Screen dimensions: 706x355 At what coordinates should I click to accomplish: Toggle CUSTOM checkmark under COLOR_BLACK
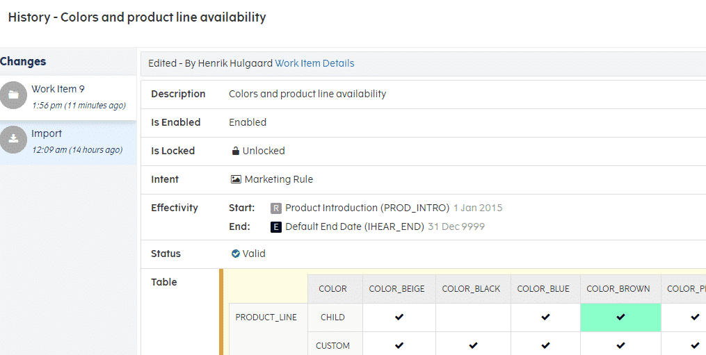click(473, 345)
